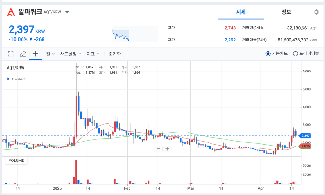Switch to the 정보 tab
The height and width of the screenshot is (195, 325).
coord(286,12)
